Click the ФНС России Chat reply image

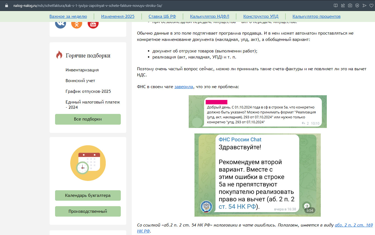coord(257,175)
